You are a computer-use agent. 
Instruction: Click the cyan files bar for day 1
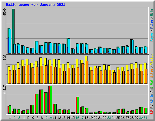click(10, 41)
